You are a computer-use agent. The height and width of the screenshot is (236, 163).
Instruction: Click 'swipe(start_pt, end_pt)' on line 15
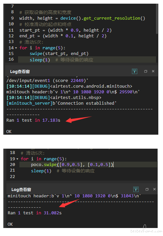(x=59, y=54)
